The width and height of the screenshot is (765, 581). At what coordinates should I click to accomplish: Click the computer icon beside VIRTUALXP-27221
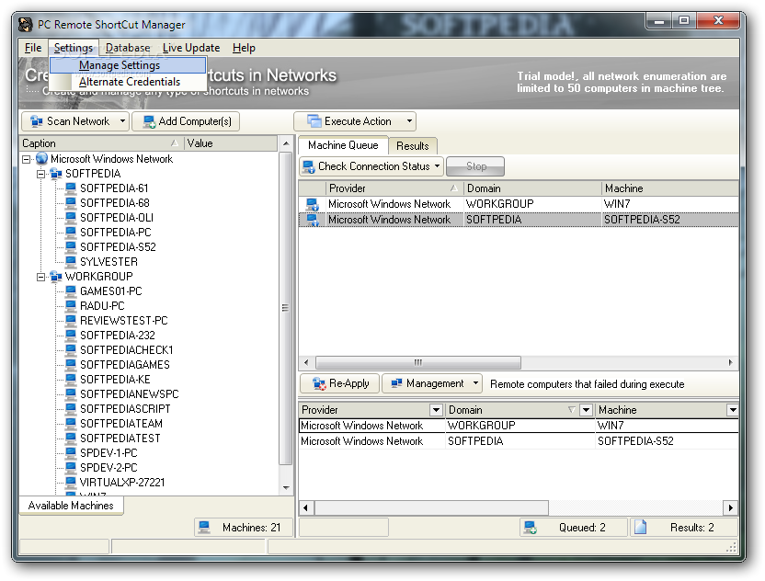71,482
